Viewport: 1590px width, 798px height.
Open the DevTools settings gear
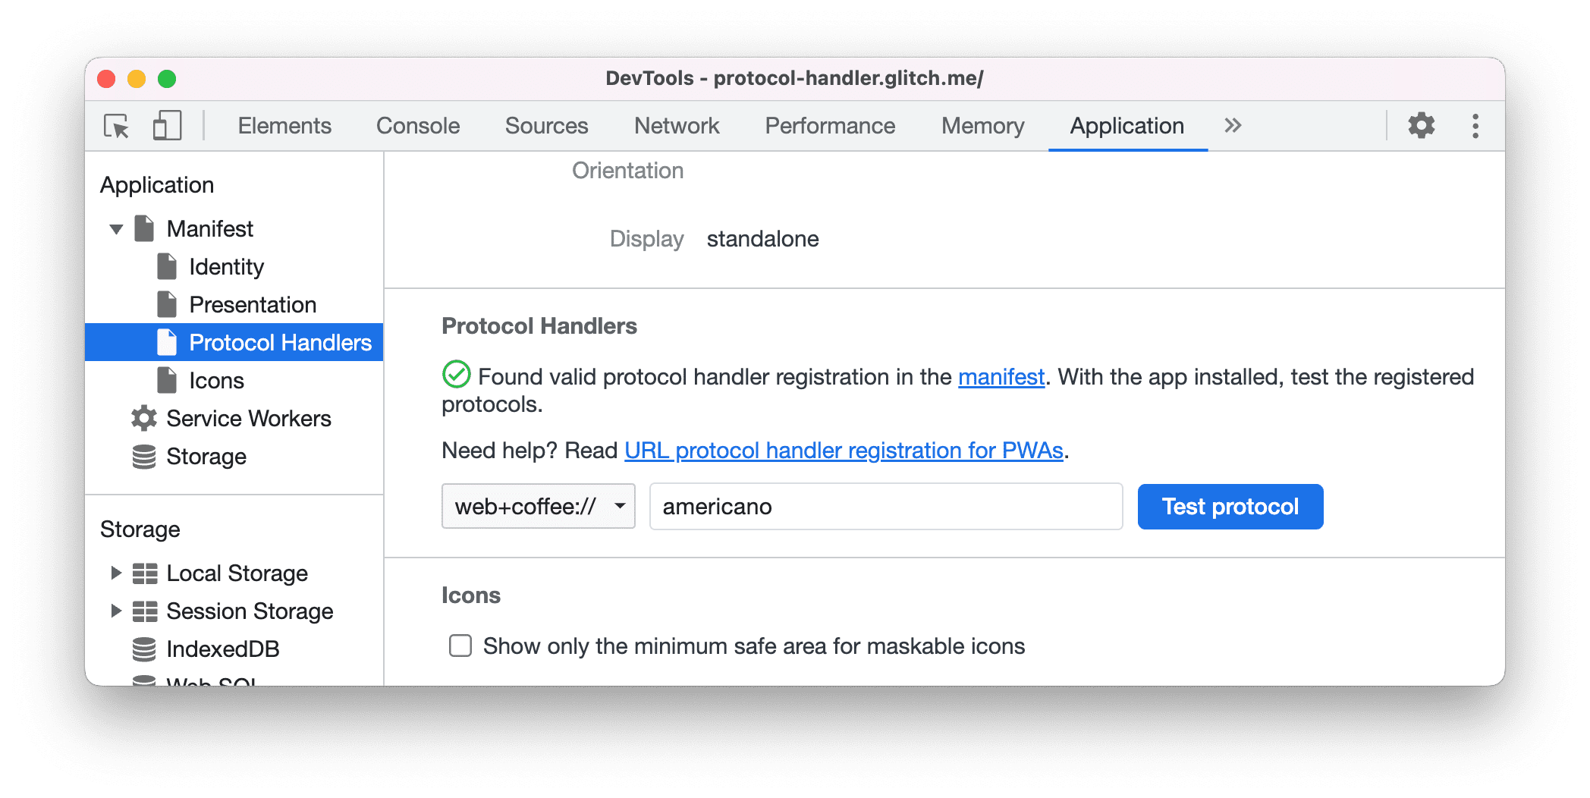pyautogui.click(x=1420, y=126)
